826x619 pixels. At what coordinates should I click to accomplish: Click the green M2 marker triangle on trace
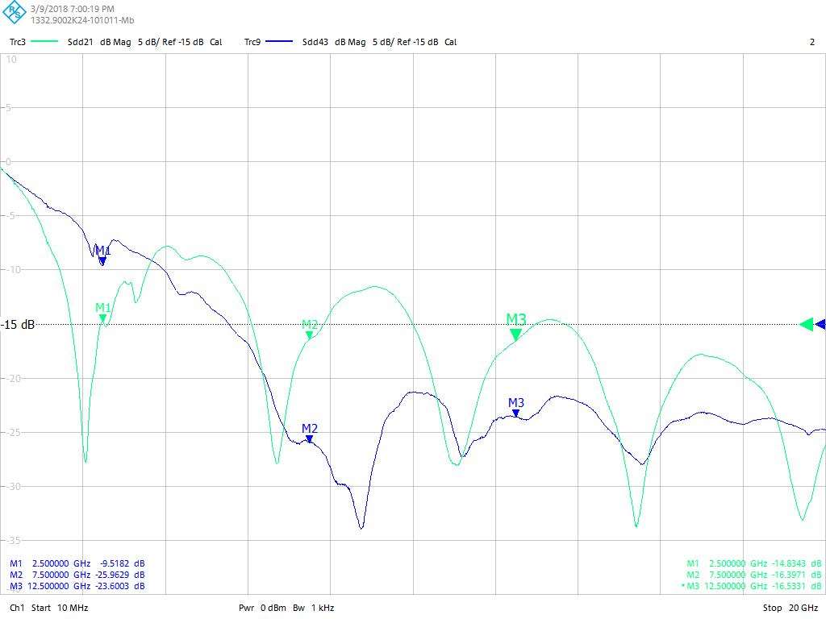(x=309, y=335)
